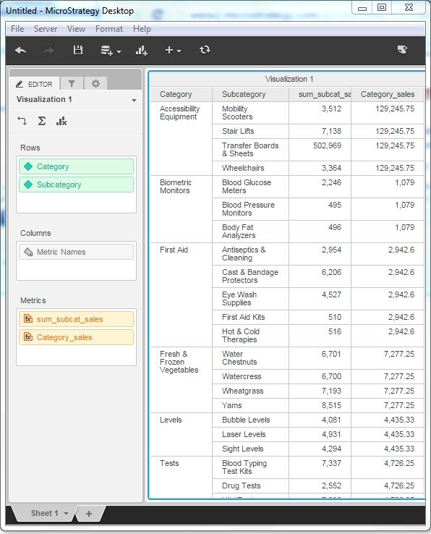Click the add data icon
Image resolution: width=431 pixels, height=534 pixels.
111,51
